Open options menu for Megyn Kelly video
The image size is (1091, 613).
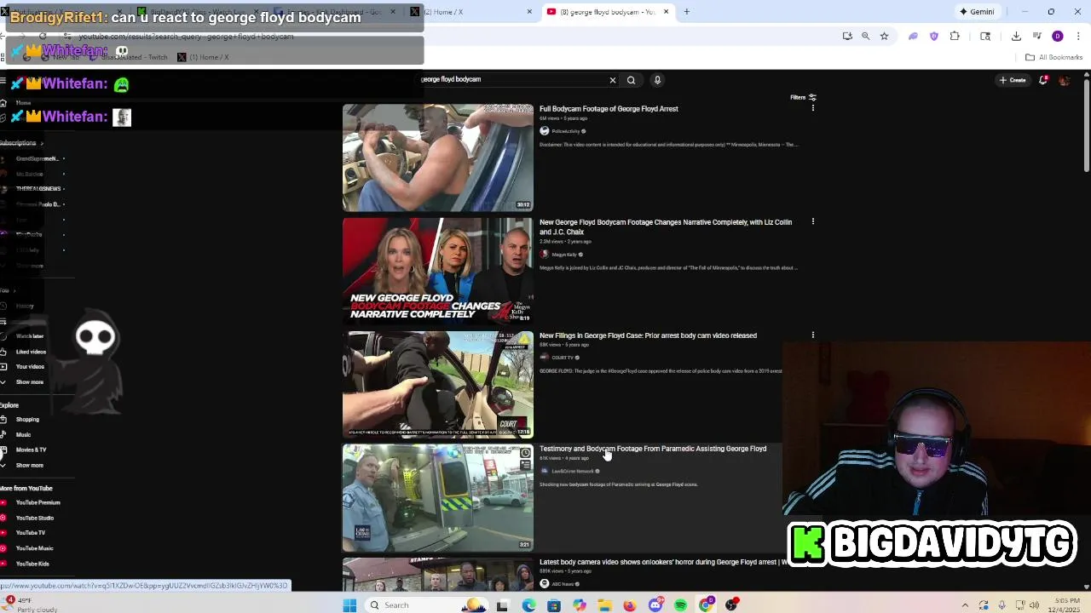[812, 221]
